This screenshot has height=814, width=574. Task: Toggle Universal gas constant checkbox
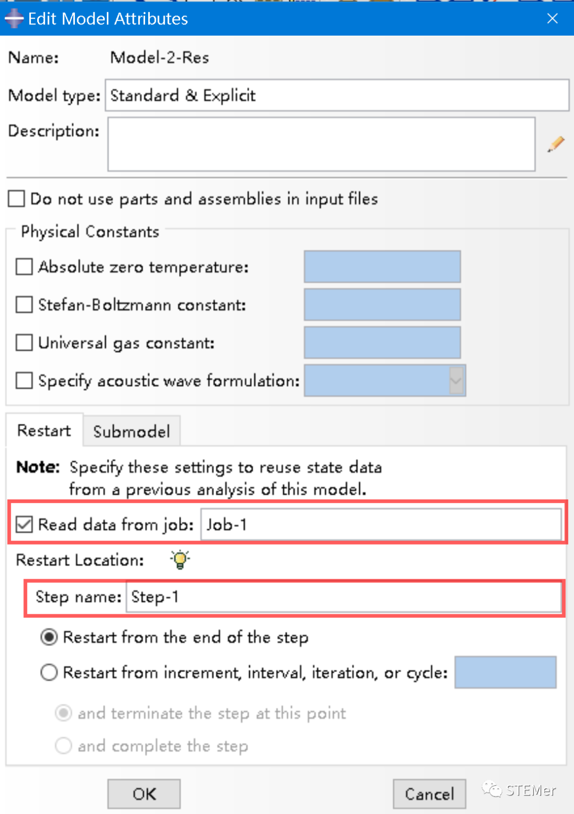(24, 343)
